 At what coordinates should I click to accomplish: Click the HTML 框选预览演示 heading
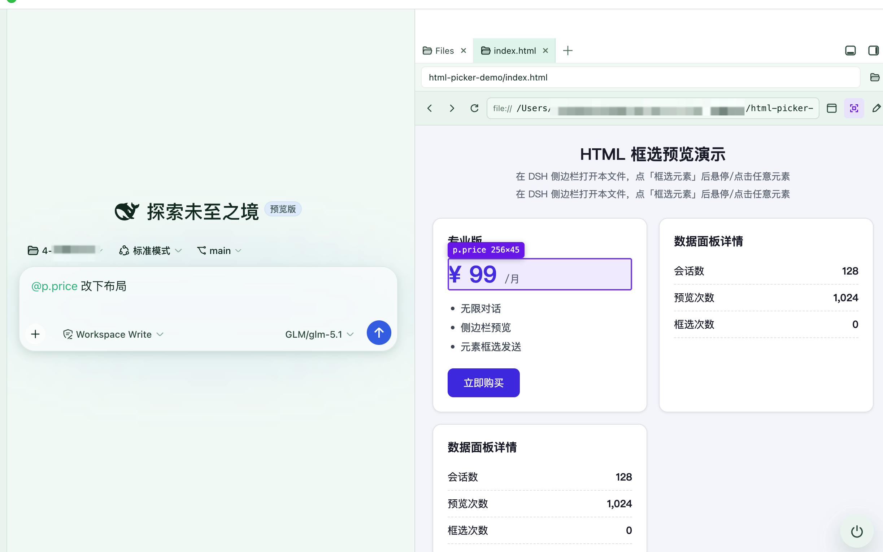click(x=653, y=154)
